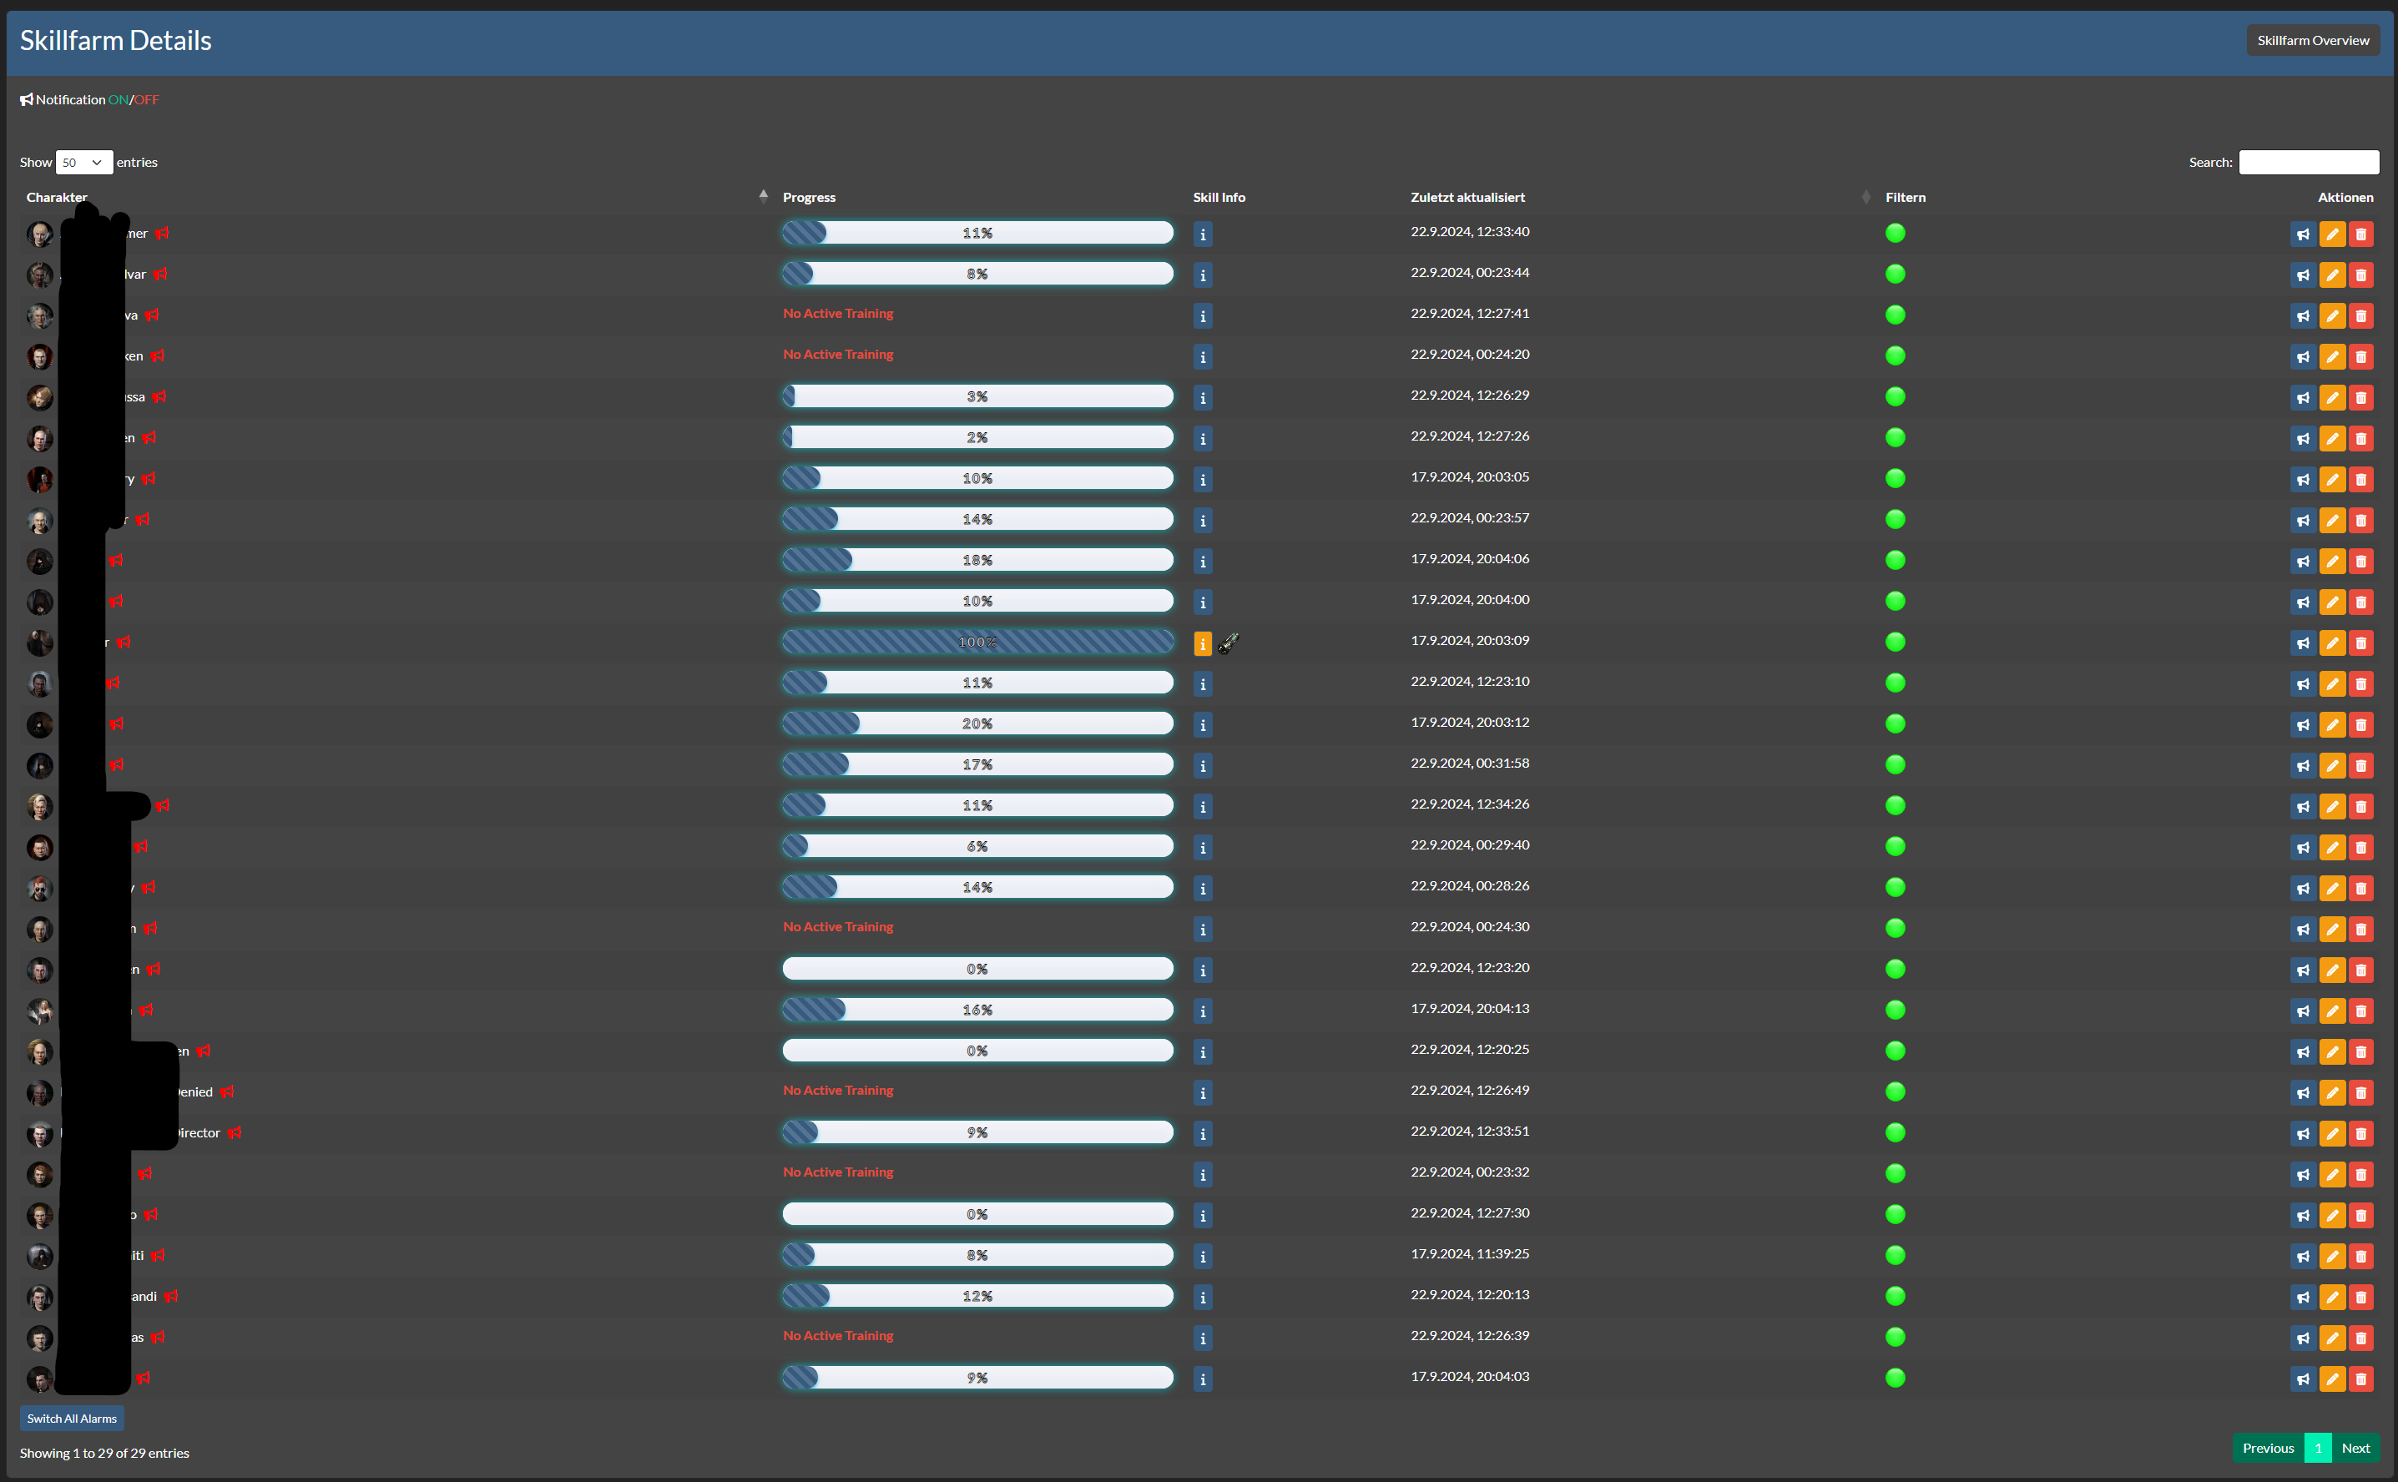Sort by Zuletzt aktualisiert column
Viewport: 2398px width, 1482px height.
[x=1467, y=197]
